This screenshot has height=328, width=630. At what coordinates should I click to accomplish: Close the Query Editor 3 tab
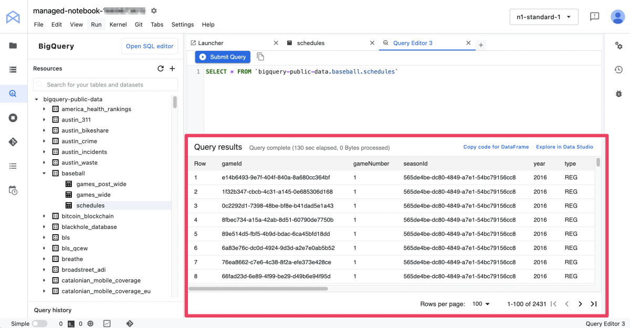click(469, 43)
